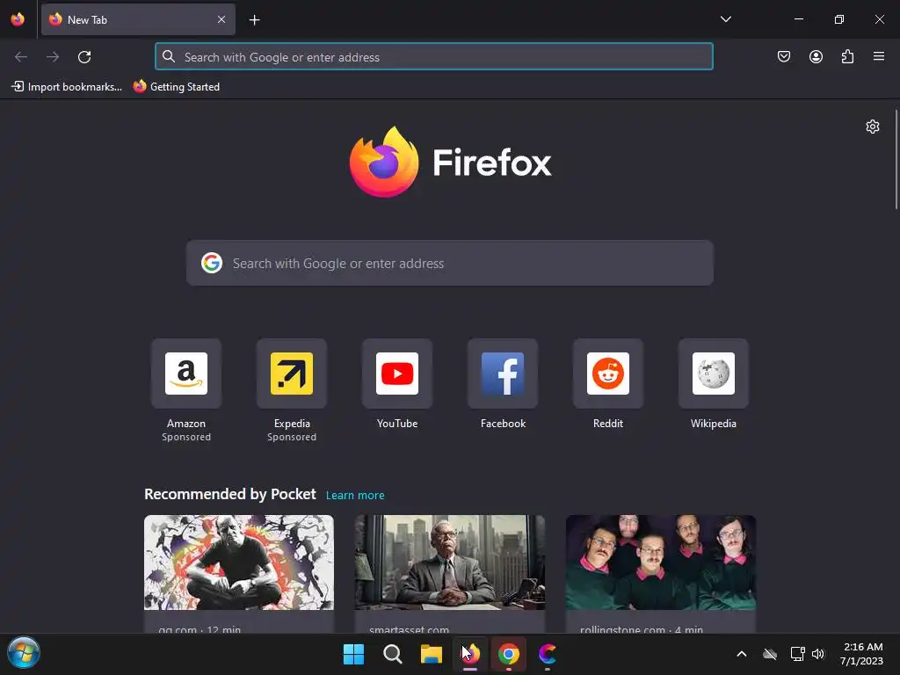Click the network tray icon
The image size is (900, 675).
click(x=797, y=654)
